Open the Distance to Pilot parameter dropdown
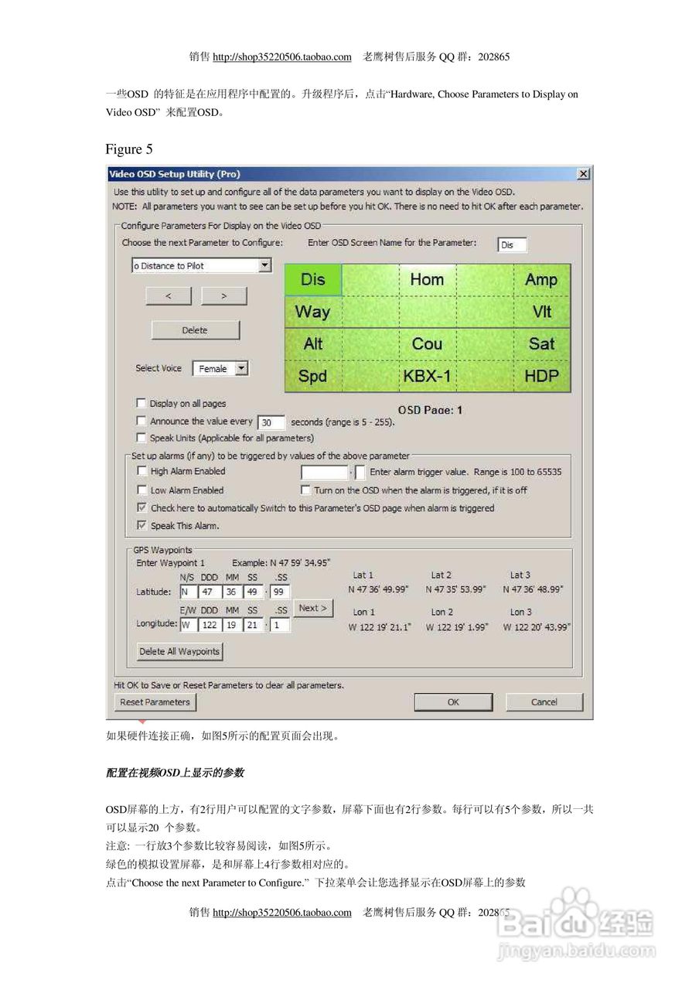The image size is (699, 990). point(264,265)
